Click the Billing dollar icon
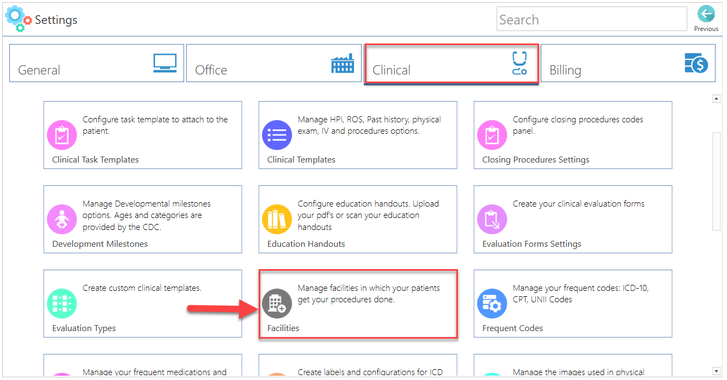The width and height of the screenshot is (727, 380). tap(696, 63)
